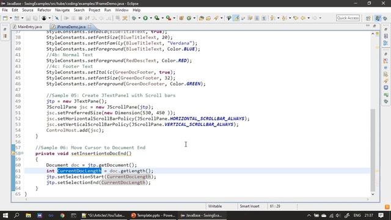Click the Skip All Breakpoints icon

tap(57, 18)
